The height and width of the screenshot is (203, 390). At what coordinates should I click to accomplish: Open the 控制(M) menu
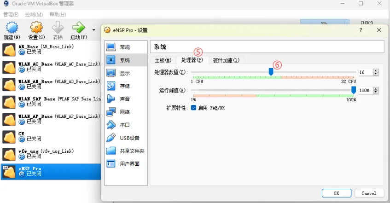click(x=34, y=14)
